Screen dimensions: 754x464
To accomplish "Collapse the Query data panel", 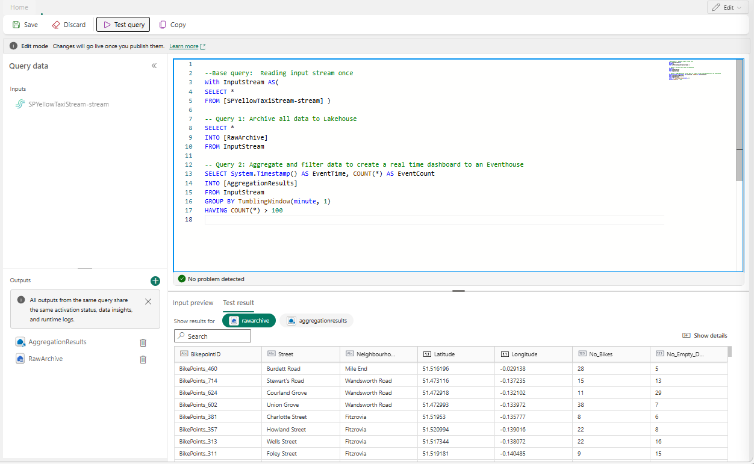I will pyautogui.click(x=154, y=66).
